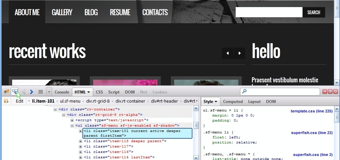
Task: Toggle the element inspector pointer tool
Action: click(15, 91)
